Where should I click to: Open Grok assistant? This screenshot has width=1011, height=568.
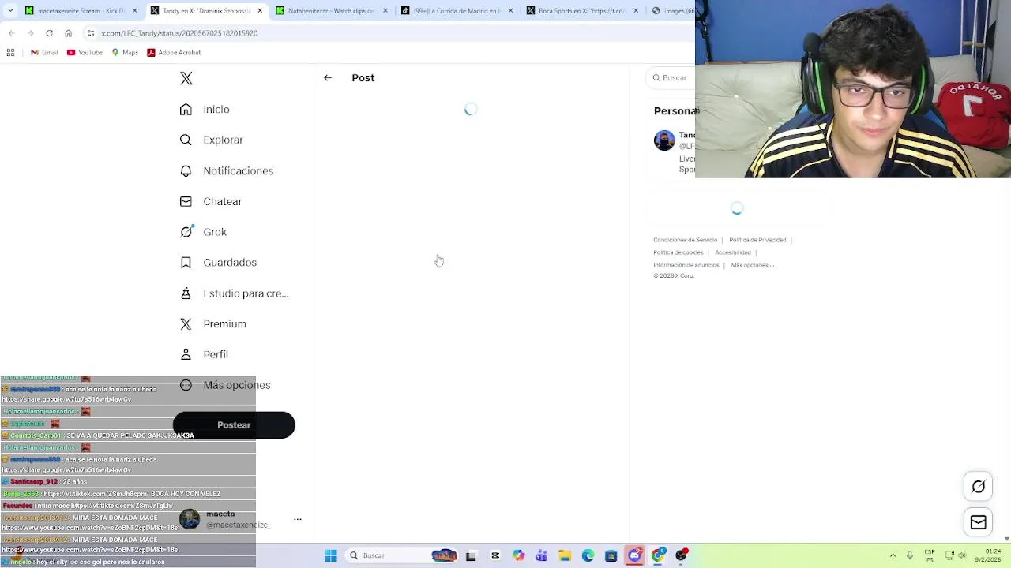click(203, 231)
